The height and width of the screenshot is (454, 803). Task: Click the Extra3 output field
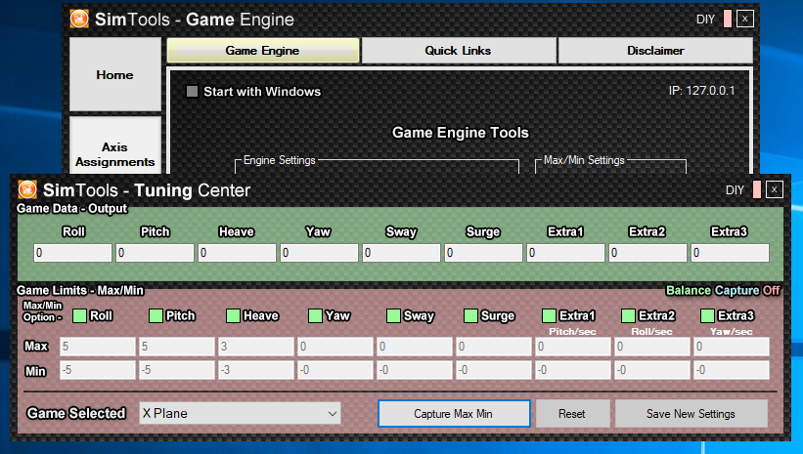click(x=730, y=253)
